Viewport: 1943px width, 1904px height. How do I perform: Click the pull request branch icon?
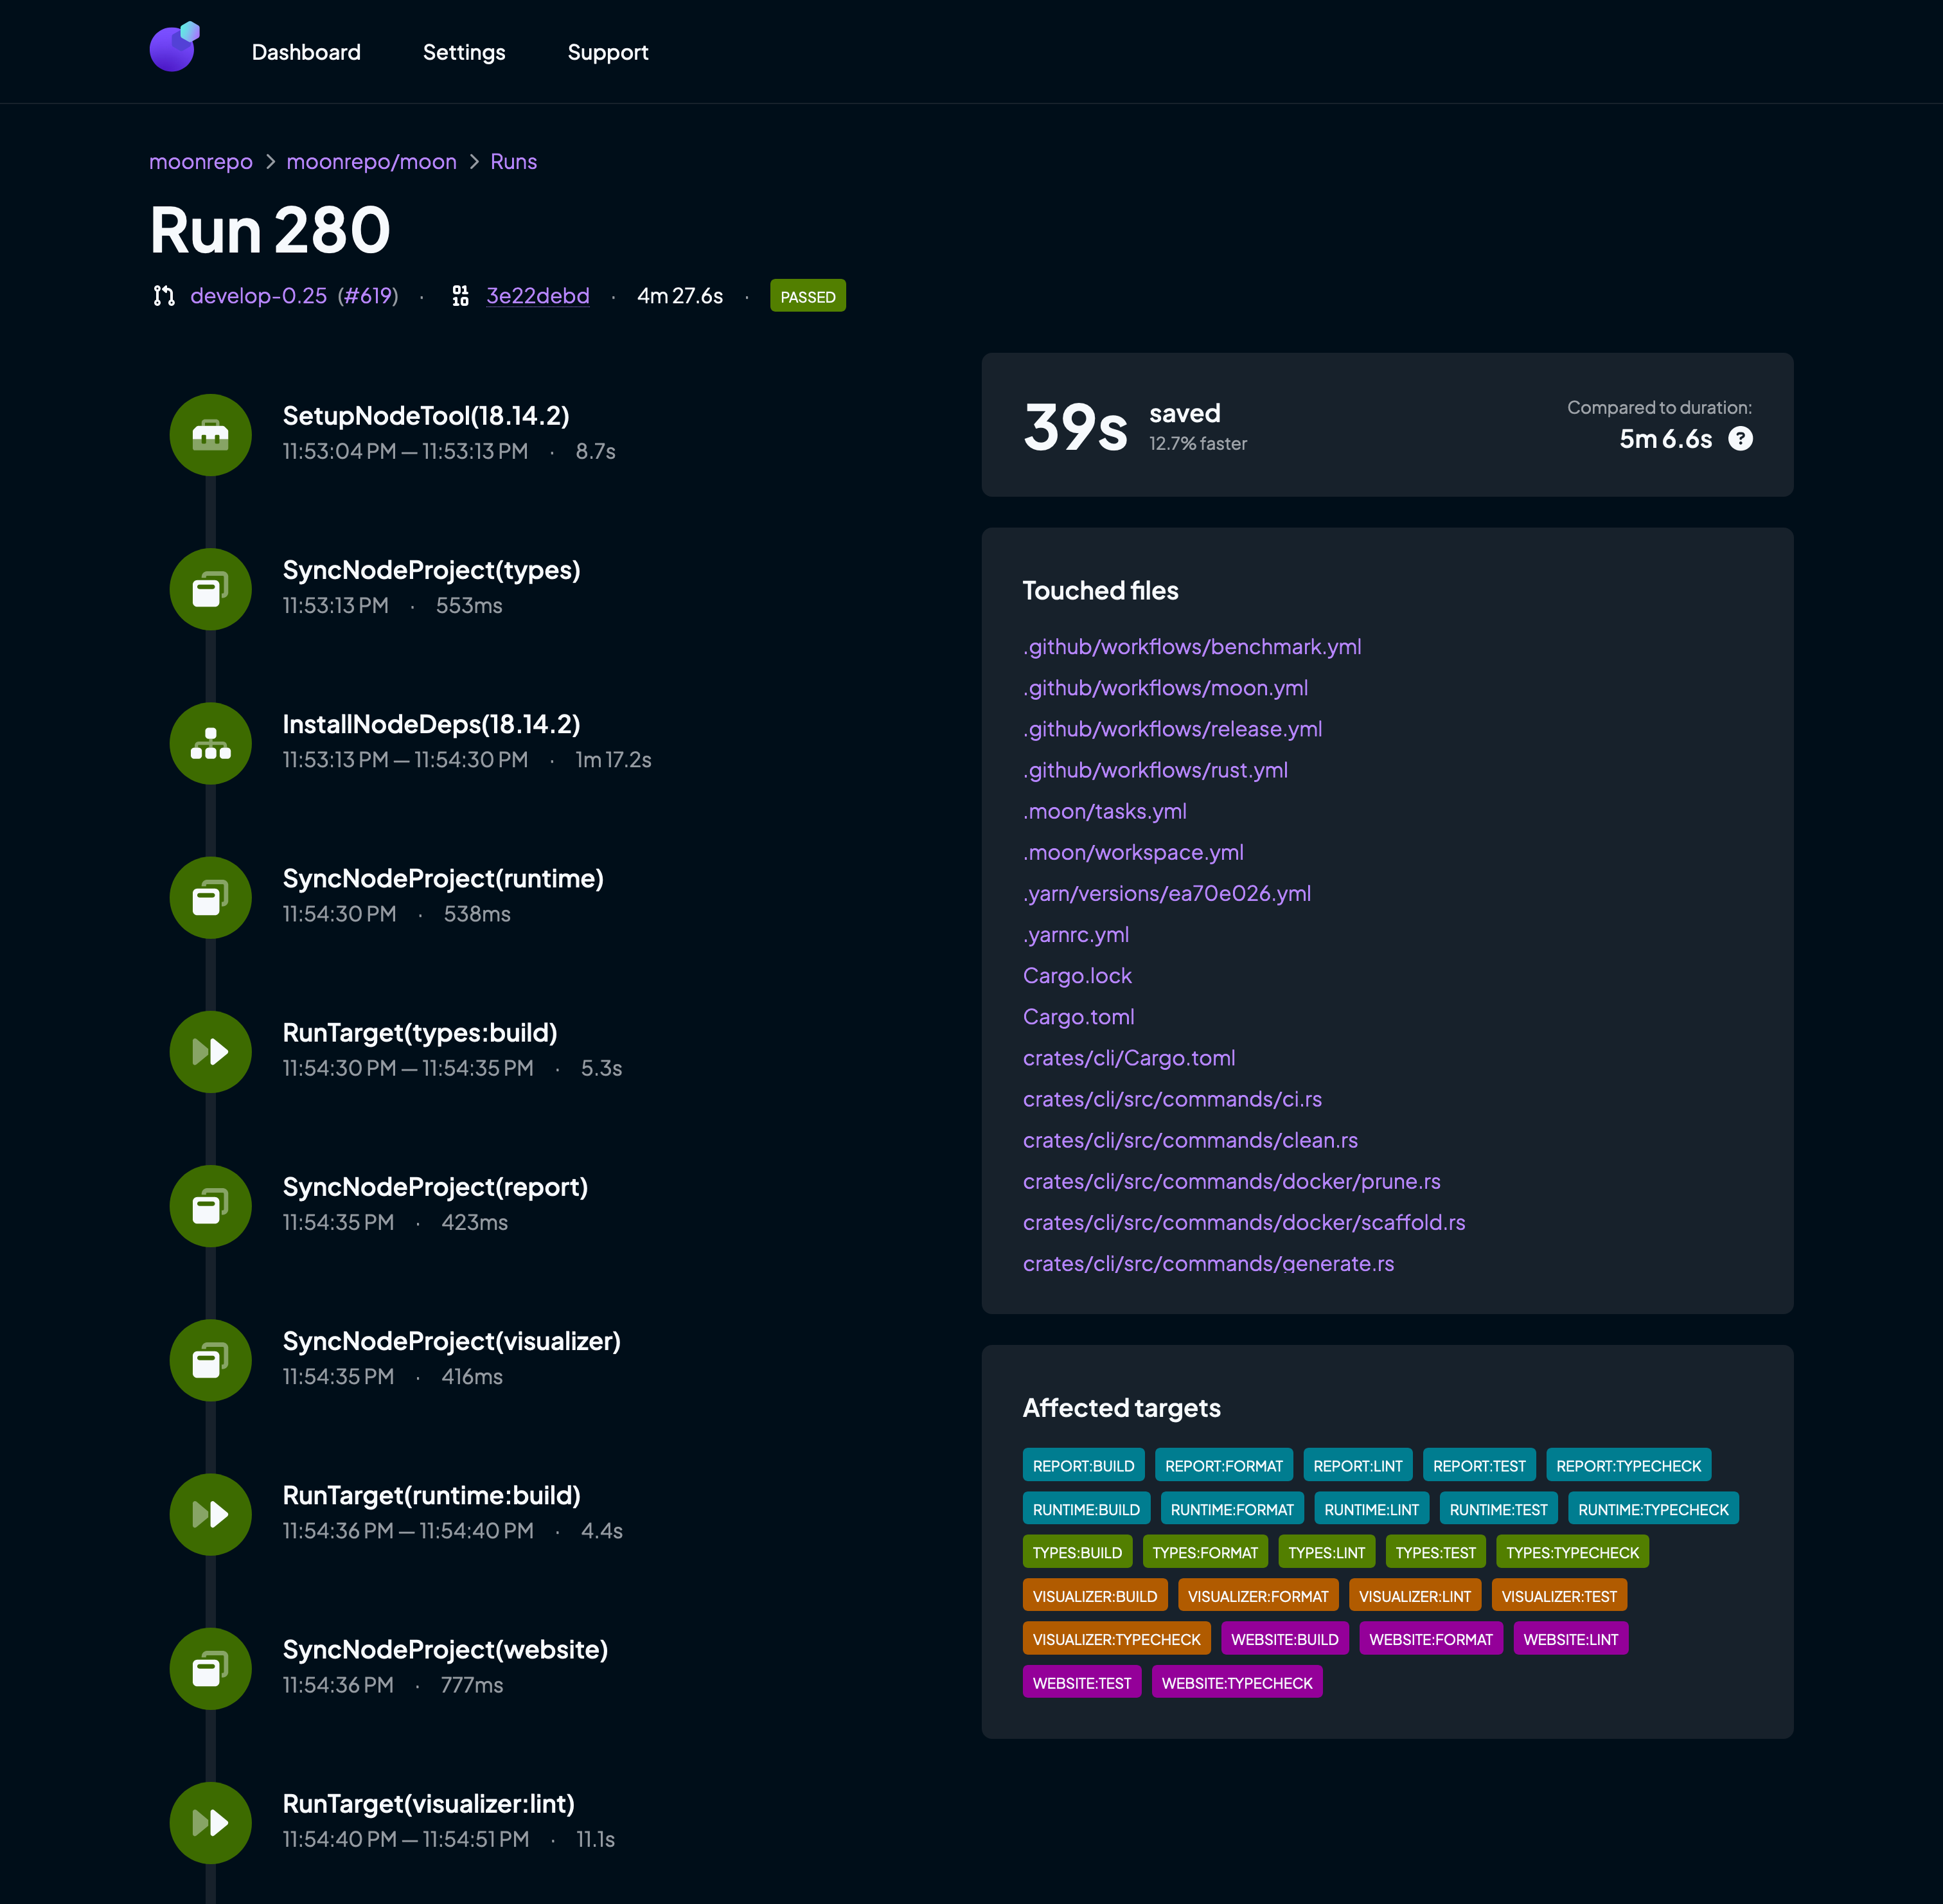pos(164,296)
